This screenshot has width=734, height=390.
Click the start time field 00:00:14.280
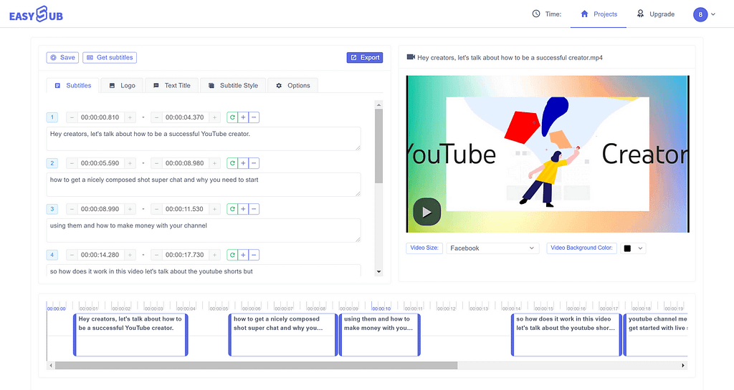(x=100, y=255)
